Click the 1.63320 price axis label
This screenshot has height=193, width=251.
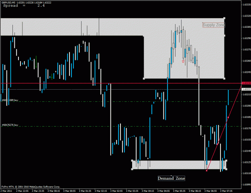click(247, 16)
